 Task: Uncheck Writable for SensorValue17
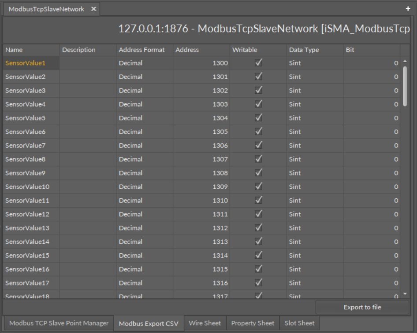259,283
